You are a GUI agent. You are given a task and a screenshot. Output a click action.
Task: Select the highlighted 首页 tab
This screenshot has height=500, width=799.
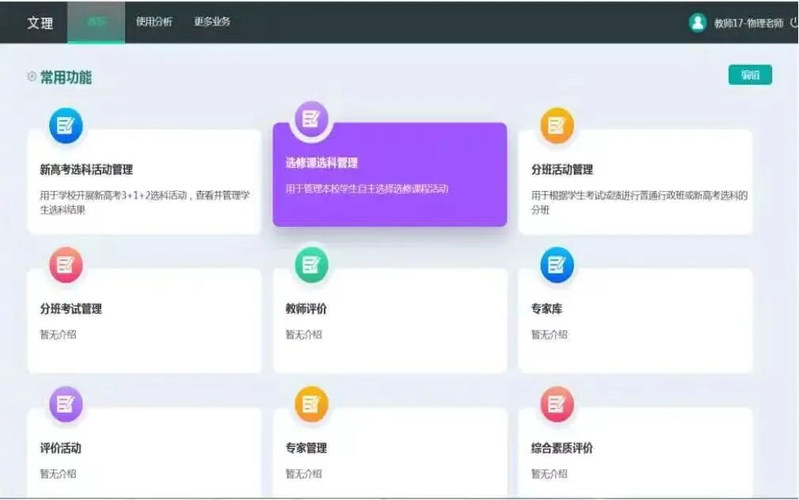click(x=97, y=21)
